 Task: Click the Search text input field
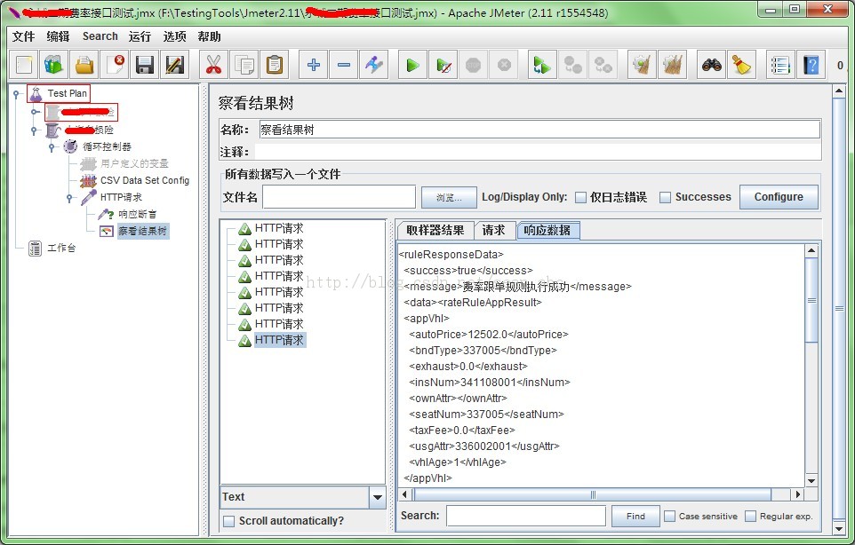525,516
